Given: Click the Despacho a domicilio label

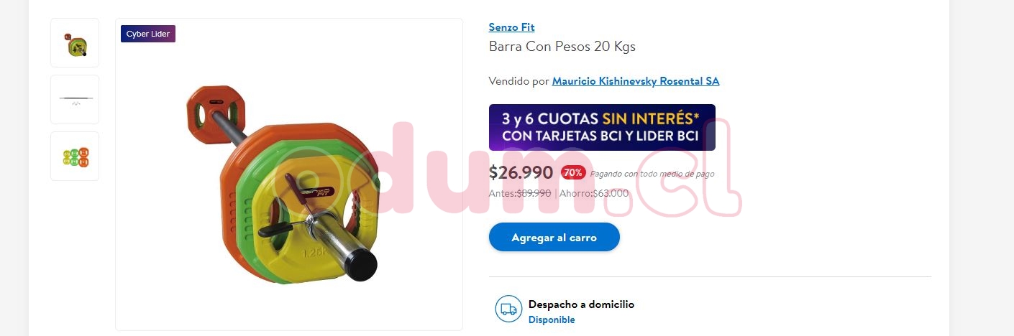Looking at the screenshot, I should [581, 304].
